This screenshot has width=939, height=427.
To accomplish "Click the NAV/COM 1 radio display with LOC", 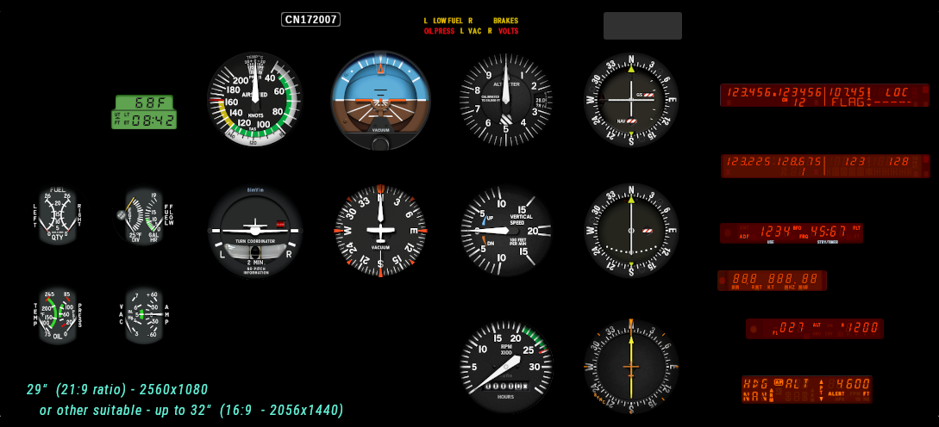I will point(824,96).
